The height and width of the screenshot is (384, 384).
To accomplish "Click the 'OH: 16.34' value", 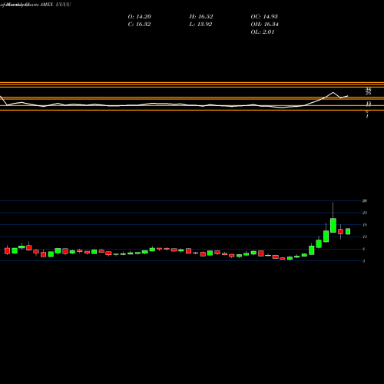I will click(265, 25).
